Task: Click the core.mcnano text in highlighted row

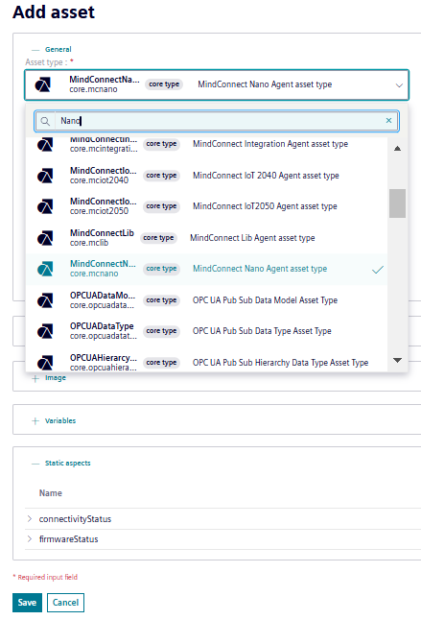Action: point(94,274)
